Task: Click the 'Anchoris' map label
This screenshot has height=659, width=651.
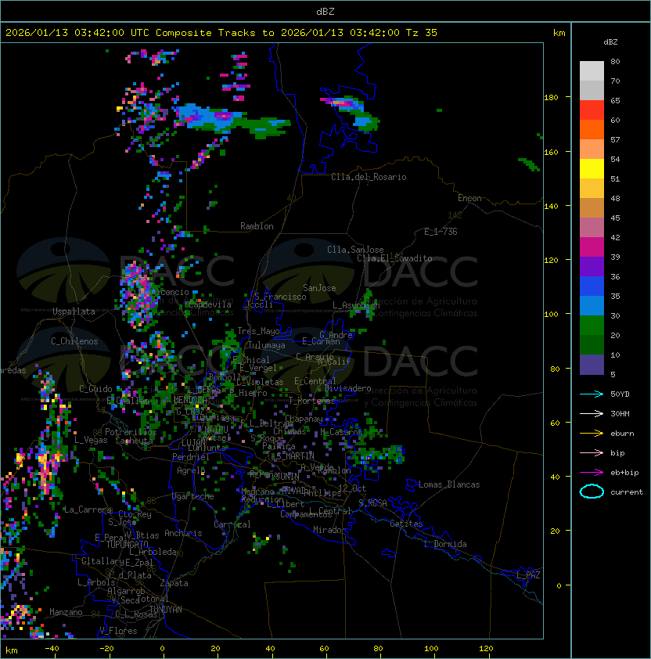Action: pyautogui.click(x=183, y=533)
